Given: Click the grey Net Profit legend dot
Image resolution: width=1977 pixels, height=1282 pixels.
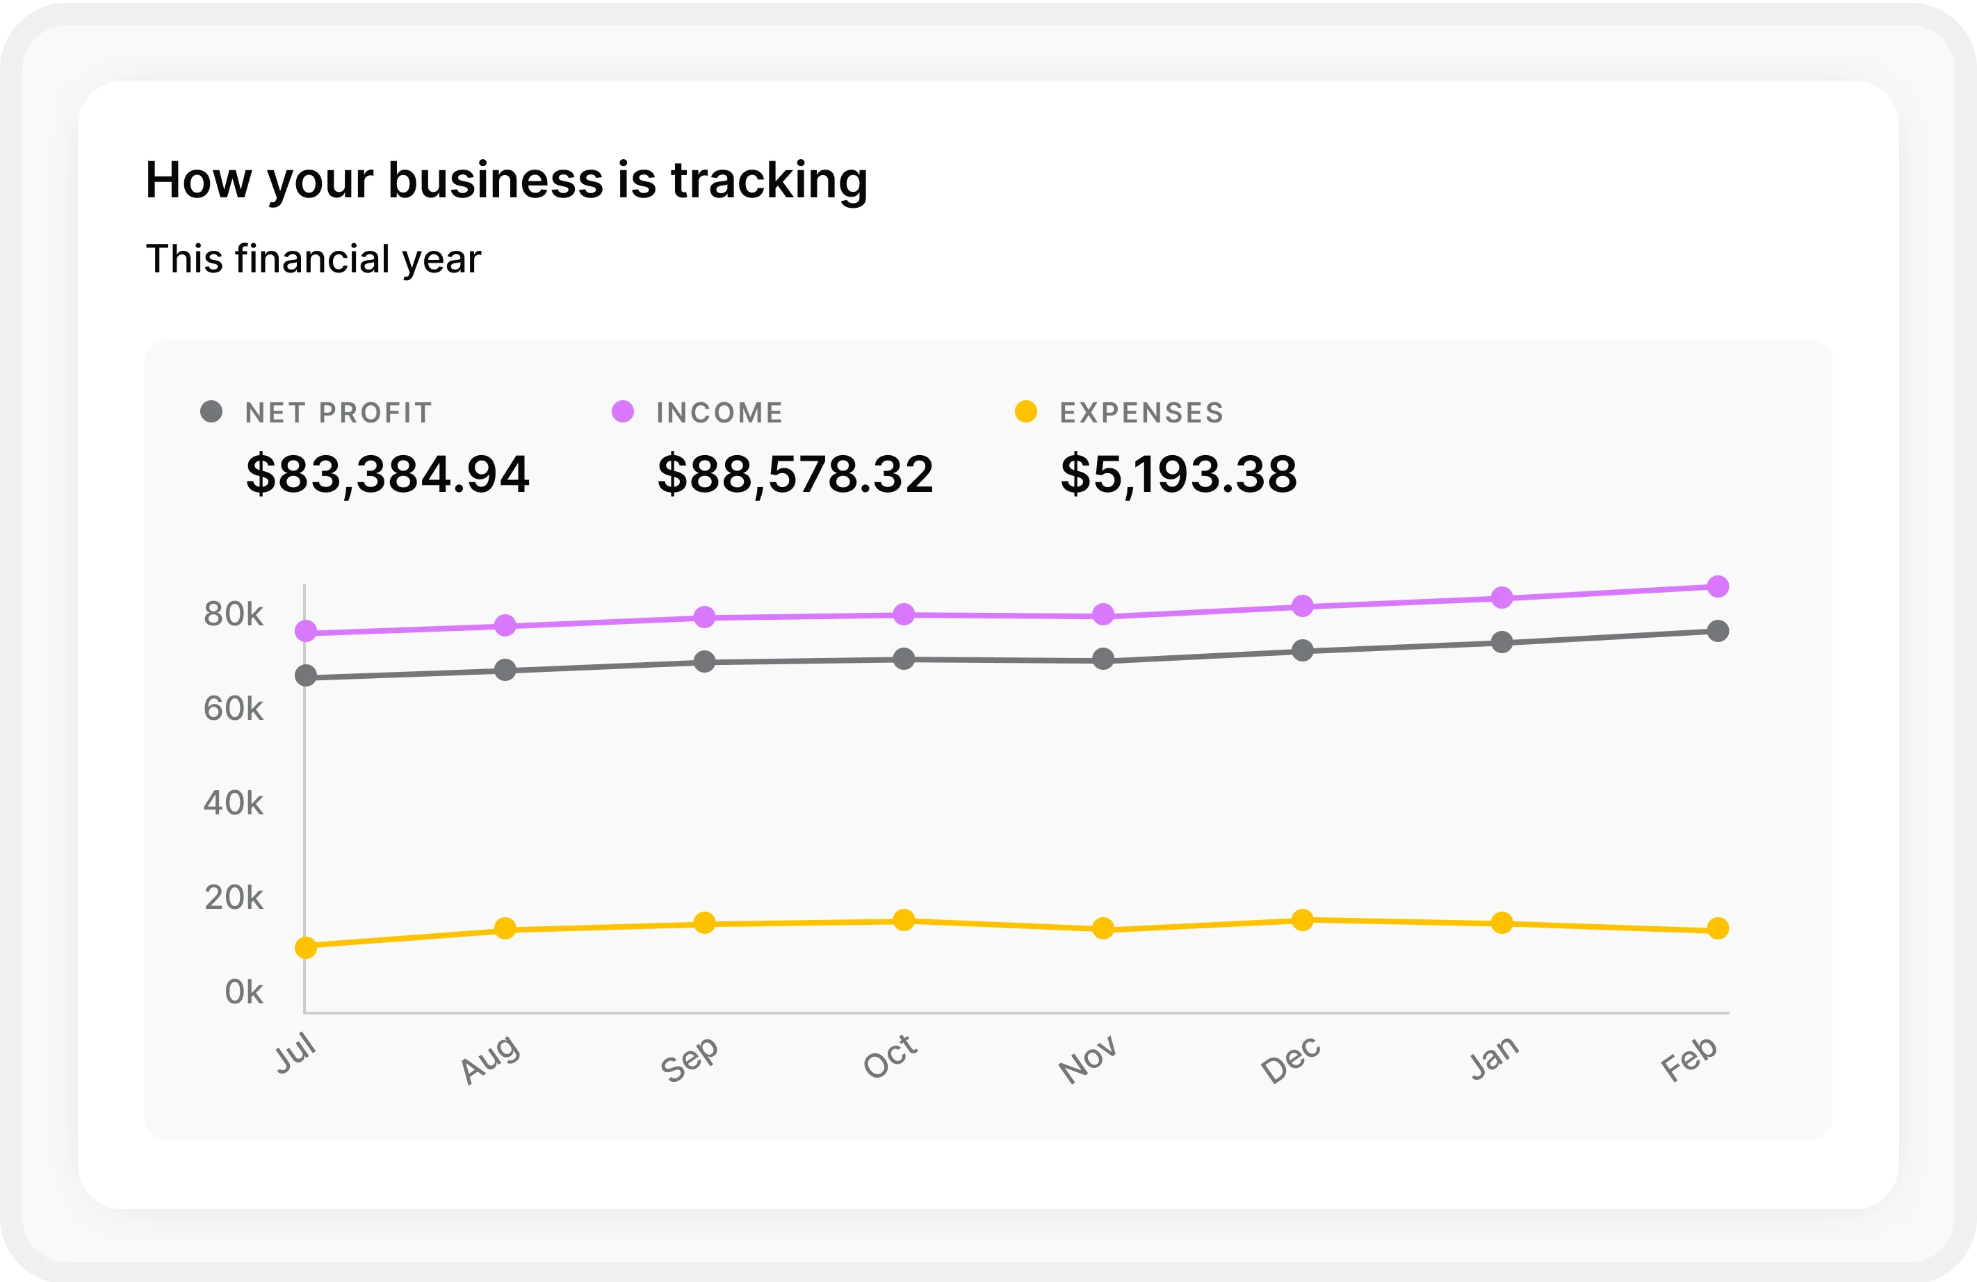Looking at the screenshot, I should (x=211, y=411).
